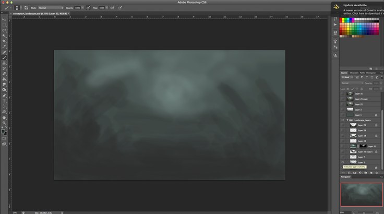The width and height of the screenshot is (384, 214).
Task: Open the Layers panel options menu
Action: [x=381, y=73]
